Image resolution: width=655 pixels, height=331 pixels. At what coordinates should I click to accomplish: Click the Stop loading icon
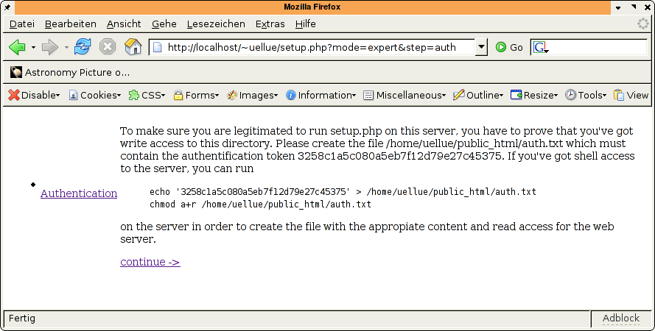pyautogui.click(x=108, y=47)
